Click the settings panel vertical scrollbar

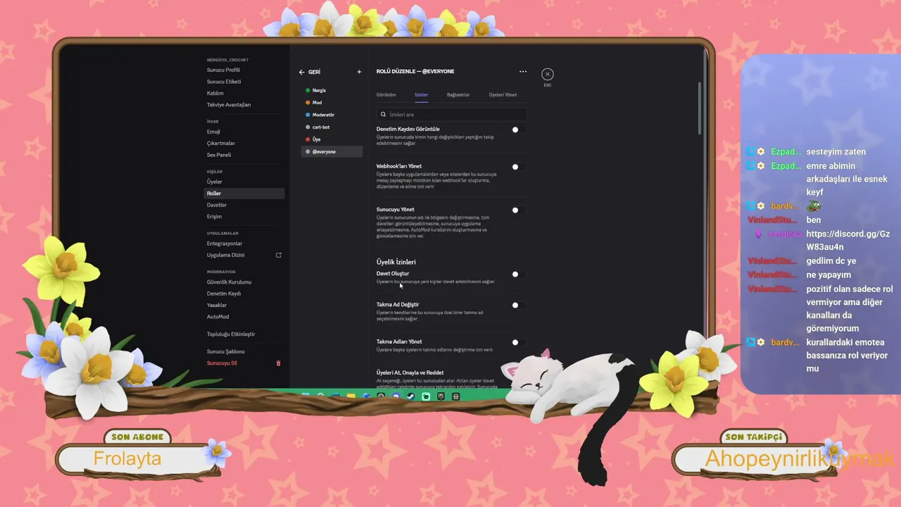click(700, 108)
